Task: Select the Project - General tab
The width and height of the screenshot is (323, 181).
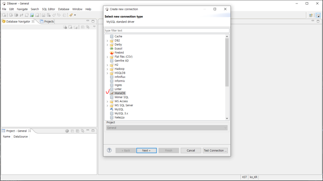Action: tap(17, 131)
